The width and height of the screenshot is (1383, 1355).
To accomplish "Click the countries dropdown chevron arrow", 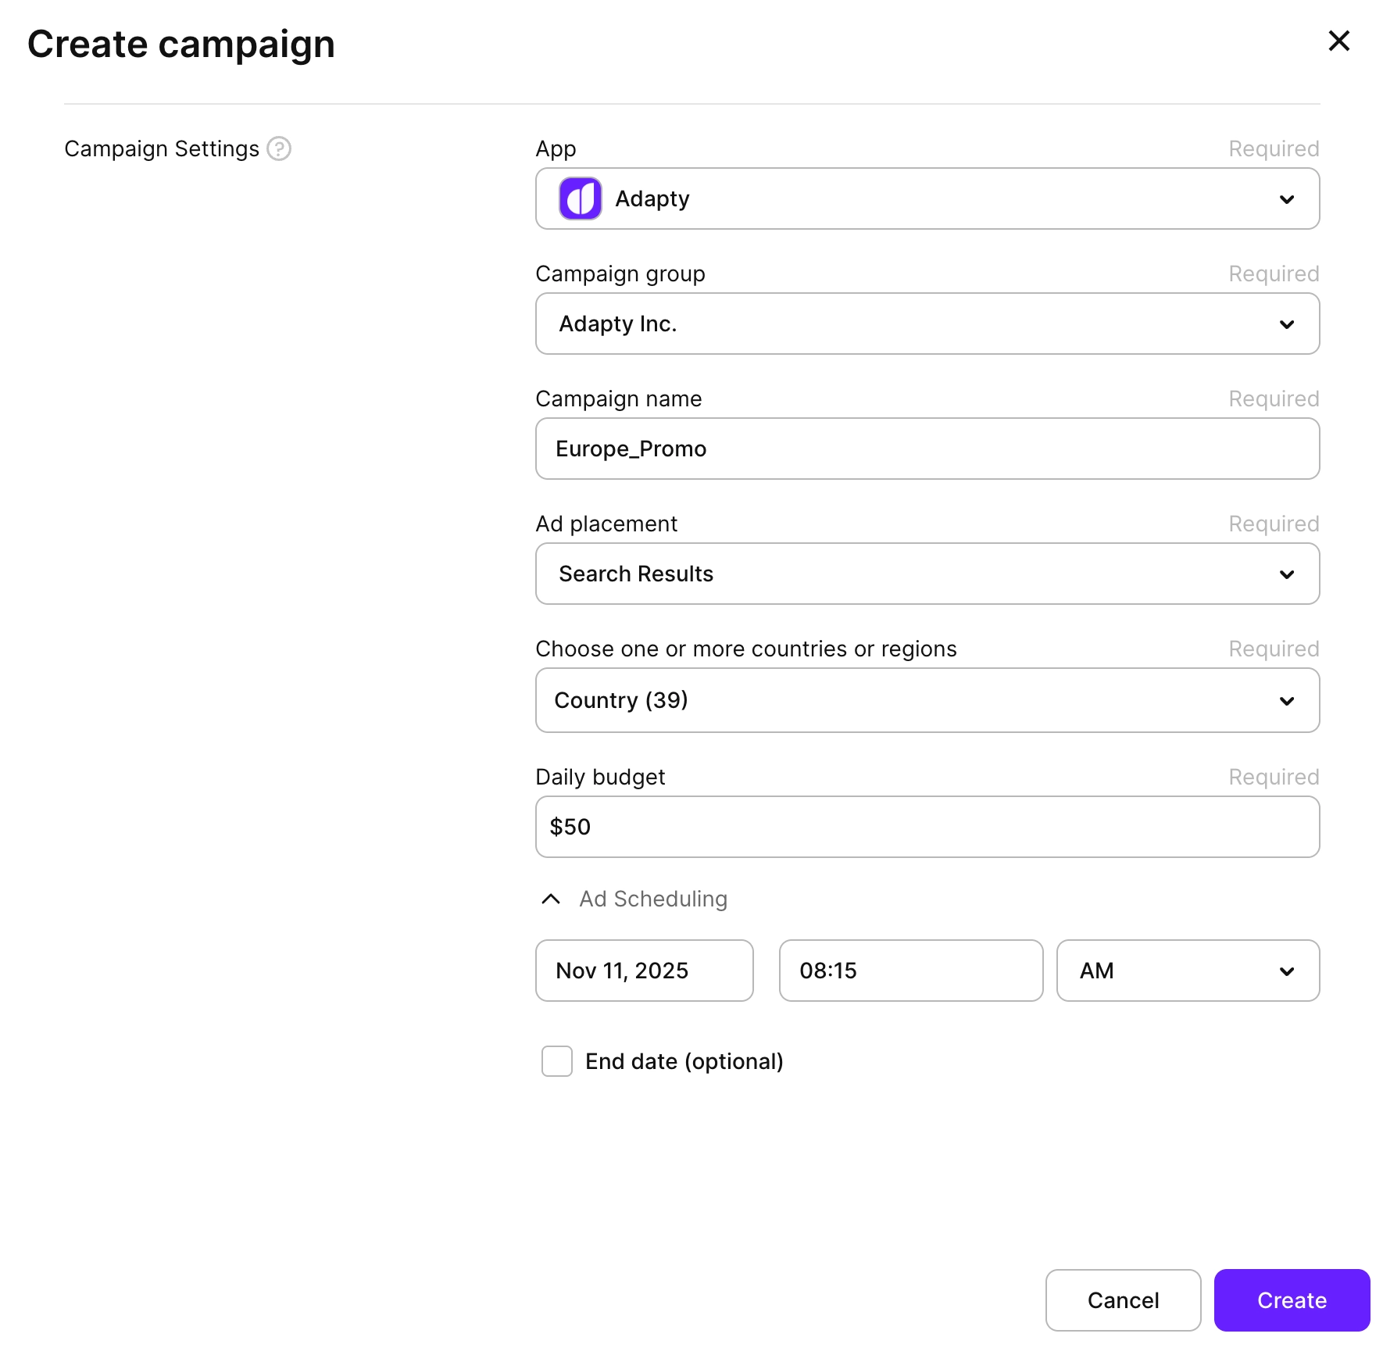I will [x=1286, y=701].
